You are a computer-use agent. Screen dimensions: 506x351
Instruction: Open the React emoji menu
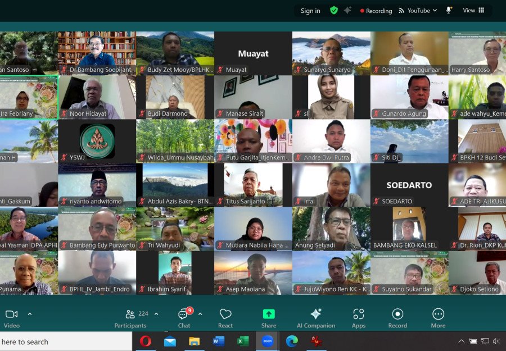pyautogui.click(x=225, y=318)
